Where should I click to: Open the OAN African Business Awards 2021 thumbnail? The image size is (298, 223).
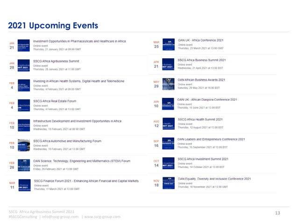click(x=169, y=84)
